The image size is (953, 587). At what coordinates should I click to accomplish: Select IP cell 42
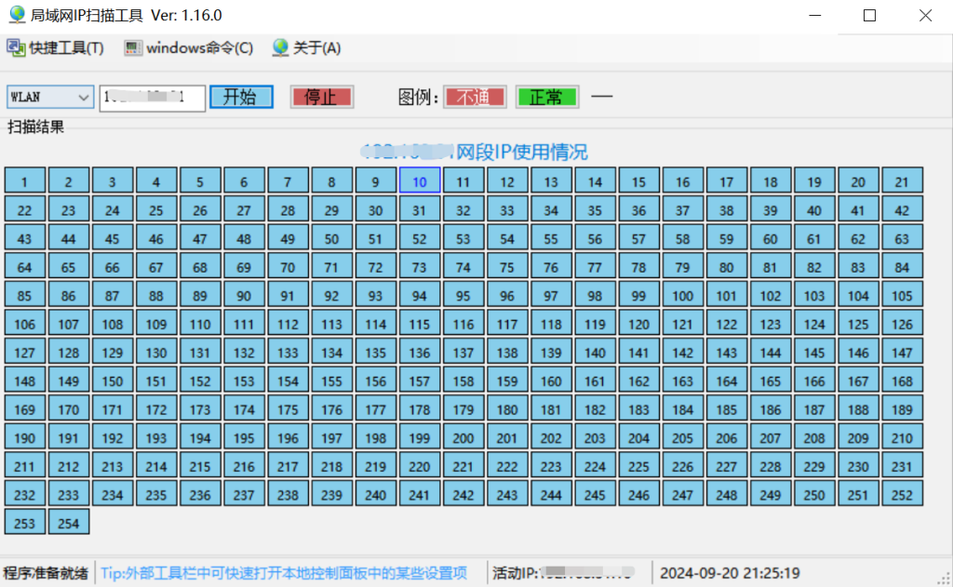pyautogui.click(x=902, y=209)
